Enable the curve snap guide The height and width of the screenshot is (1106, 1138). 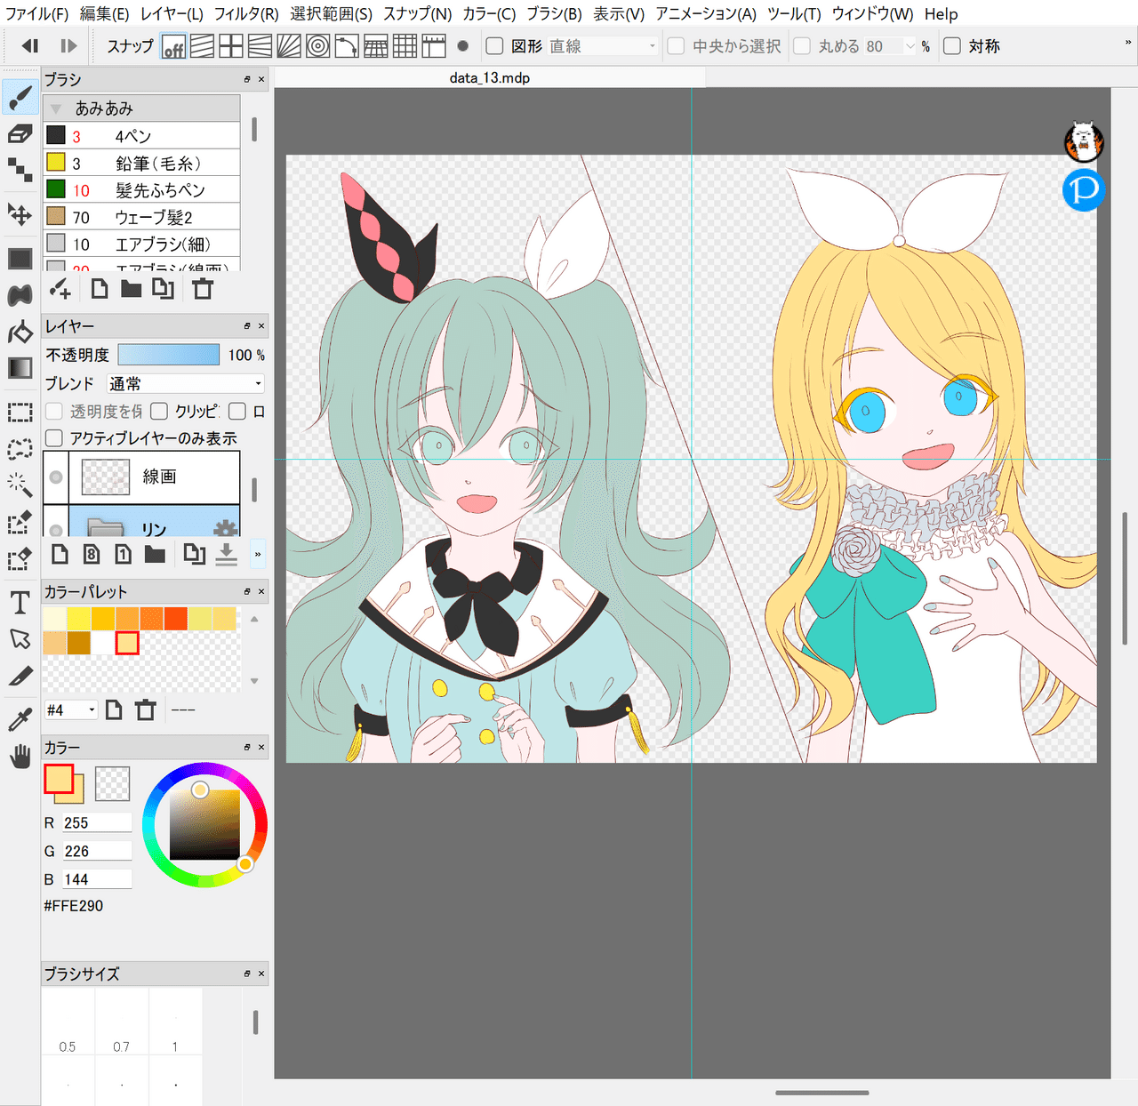pyautogui.click(x=347, y=46)
